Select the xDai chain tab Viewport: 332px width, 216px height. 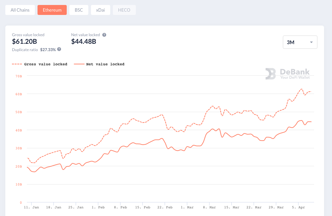(x=101, y=10)
